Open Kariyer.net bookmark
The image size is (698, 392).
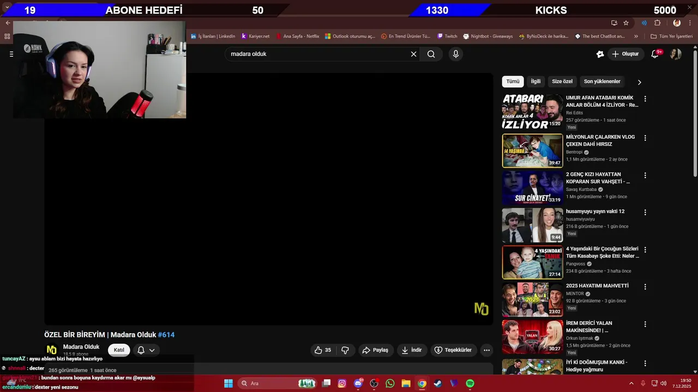255,36
